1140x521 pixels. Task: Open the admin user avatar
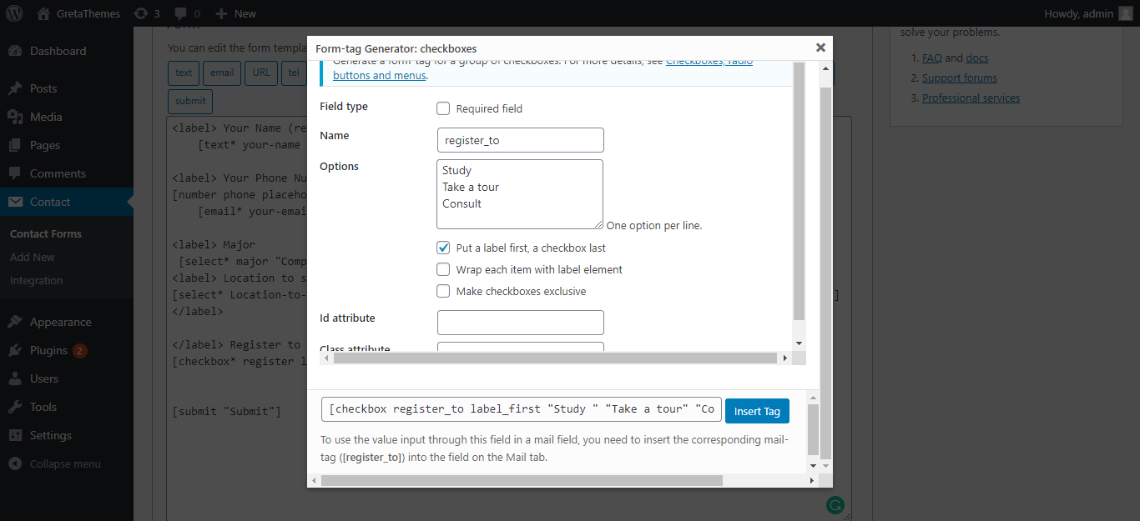click(1126, 13)
